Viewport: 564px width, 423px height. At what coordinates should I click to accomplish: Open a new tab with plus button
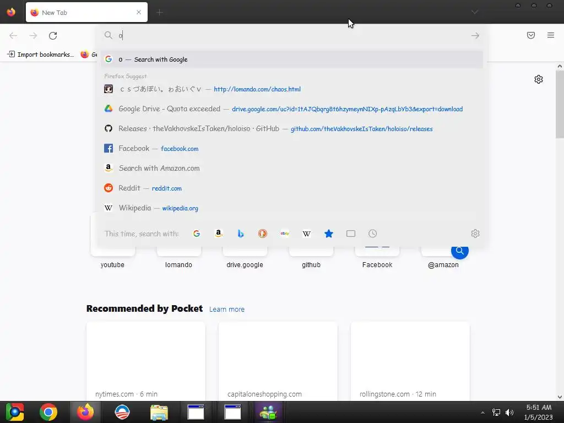(160, 13)
